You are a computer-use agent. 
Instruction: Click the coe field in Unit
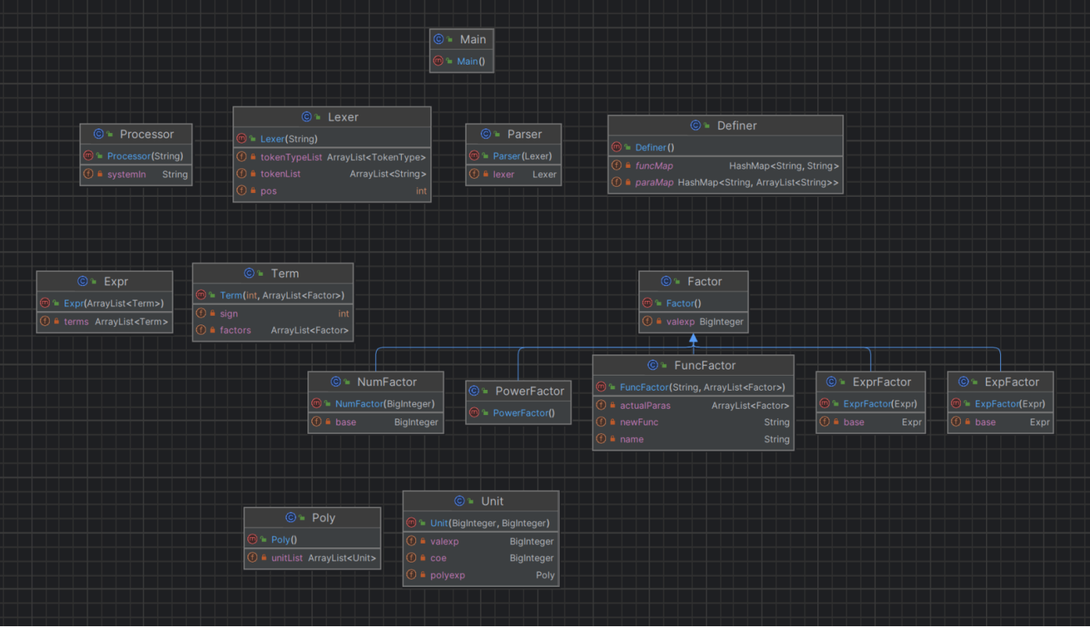pos(481,558)
